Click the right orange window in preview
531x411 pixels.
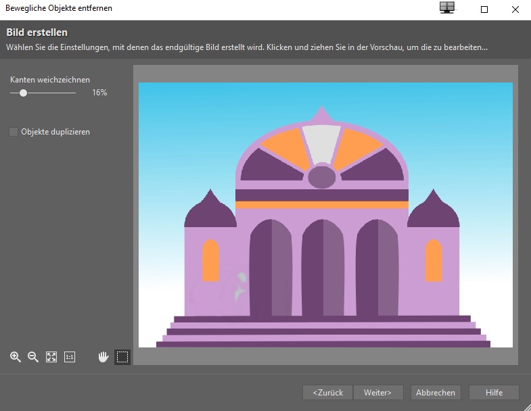click(433, 260)
